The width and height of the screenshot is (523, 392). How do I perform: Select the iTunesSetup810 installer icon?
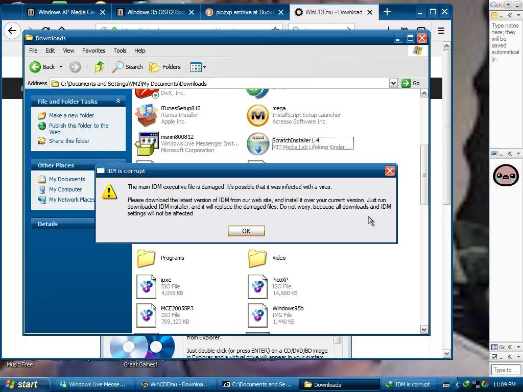(146, 115)
